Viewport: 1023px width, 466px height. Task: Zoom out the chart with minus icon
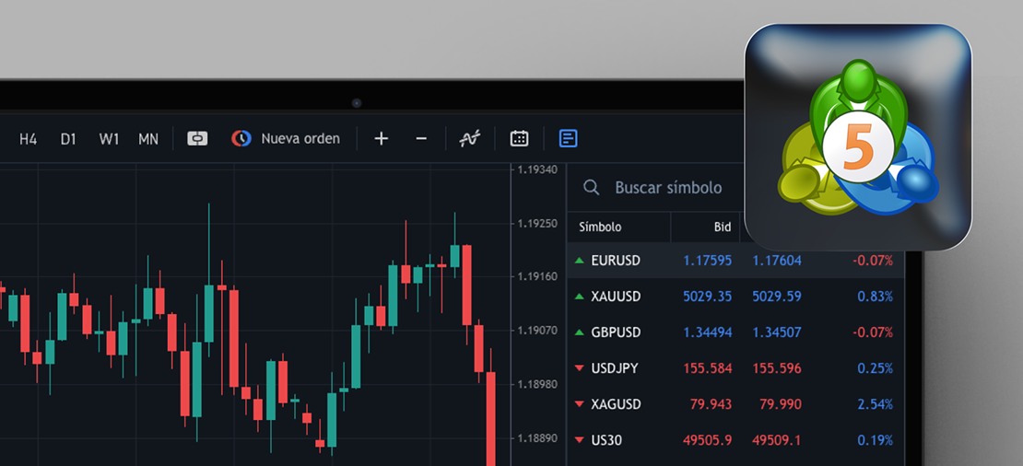pos(421,139)
